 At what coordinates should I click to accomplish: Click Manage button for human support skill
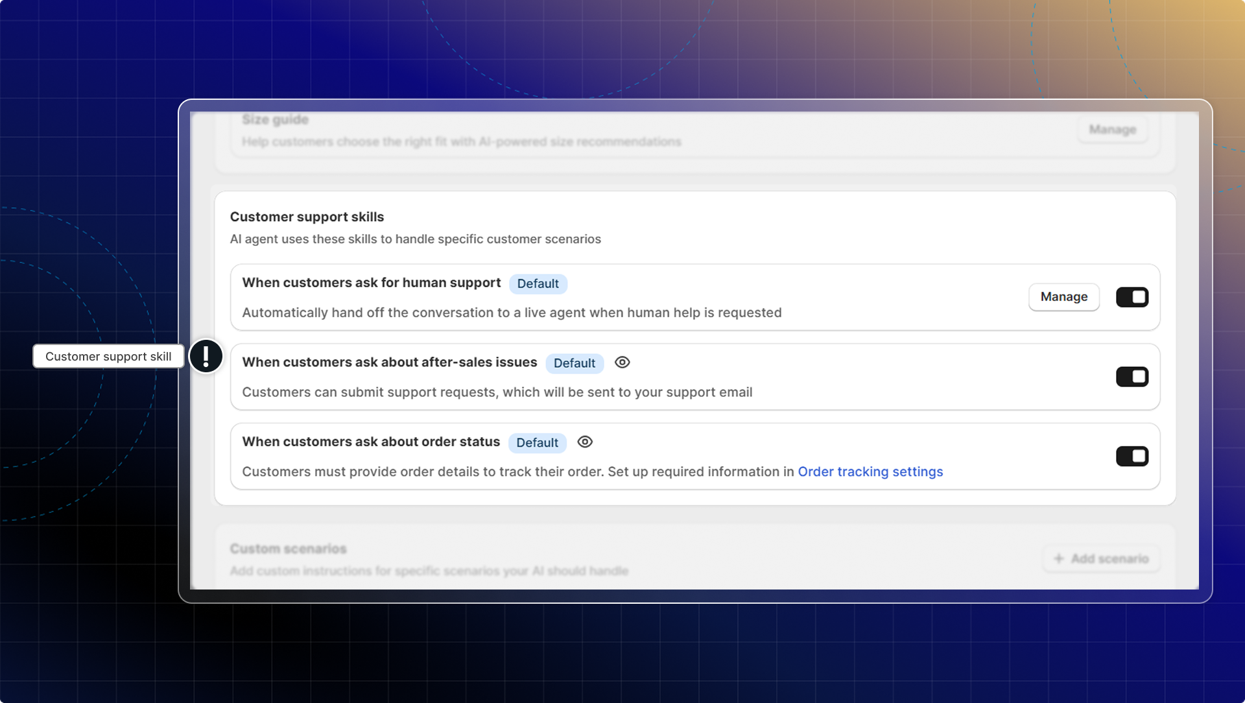tap(1063, 297)
